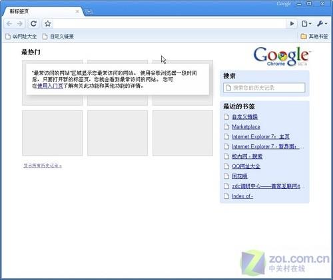The image size is (333, 280).
Task: Click the Go arrow beside the address bar
Action: coord(292,23)
